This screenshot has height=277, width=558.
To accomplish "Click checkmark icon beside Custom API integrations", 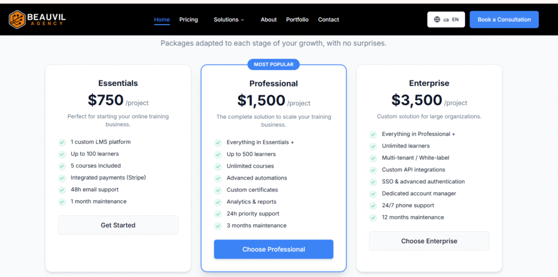I will (x=373, y=170).
